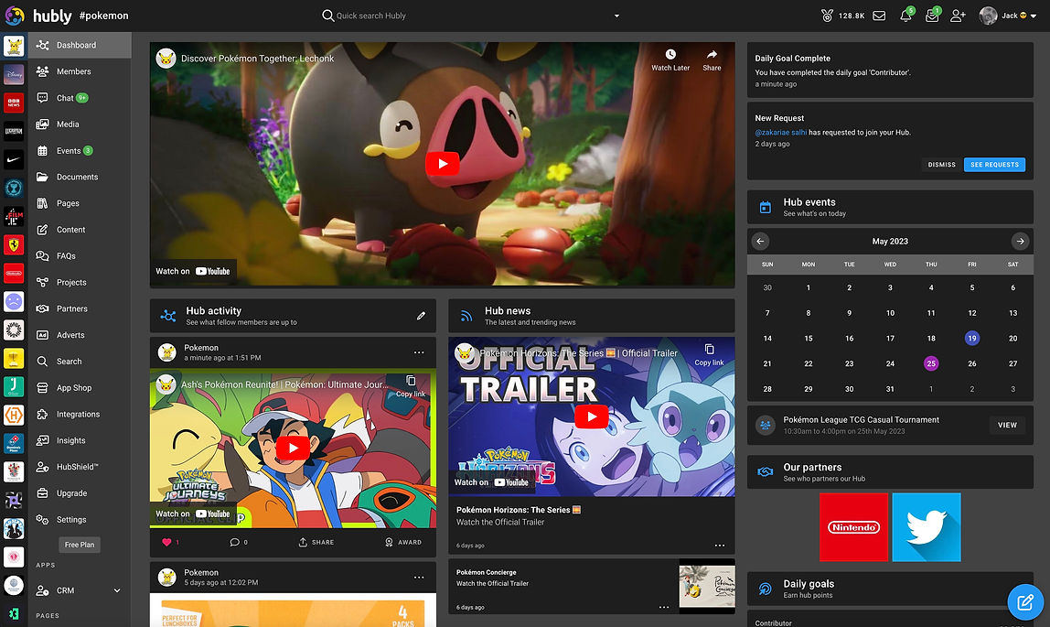The height and width of the screenshot is (627, 1050).
Task: Open the Twitter partner tile
Action: [927, 527]
